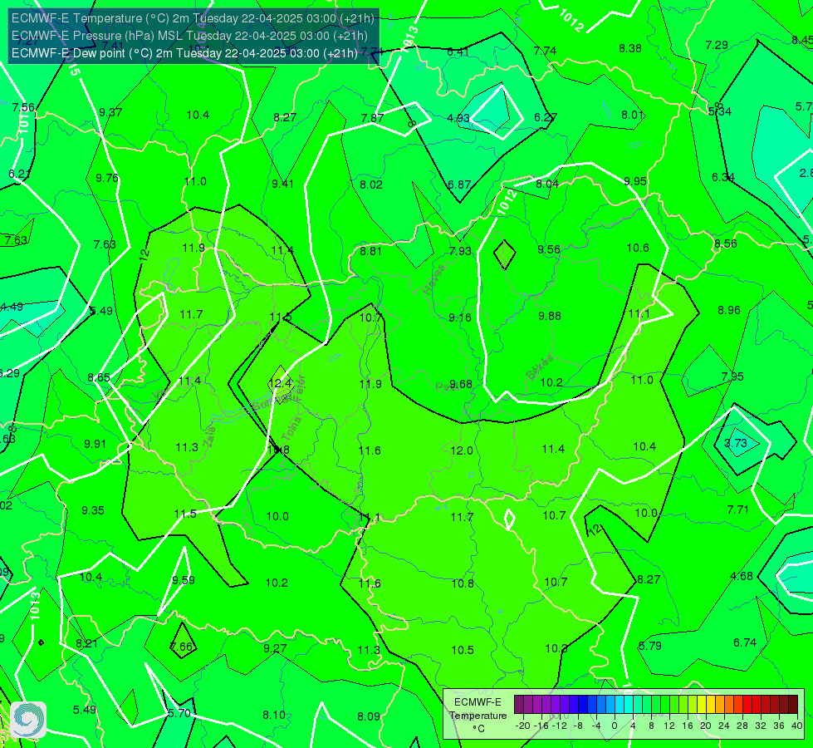The height and width of the screenshot is (748, 813).
Task: Click the 9.56 temperature value
Action: [x=549, y=249]
